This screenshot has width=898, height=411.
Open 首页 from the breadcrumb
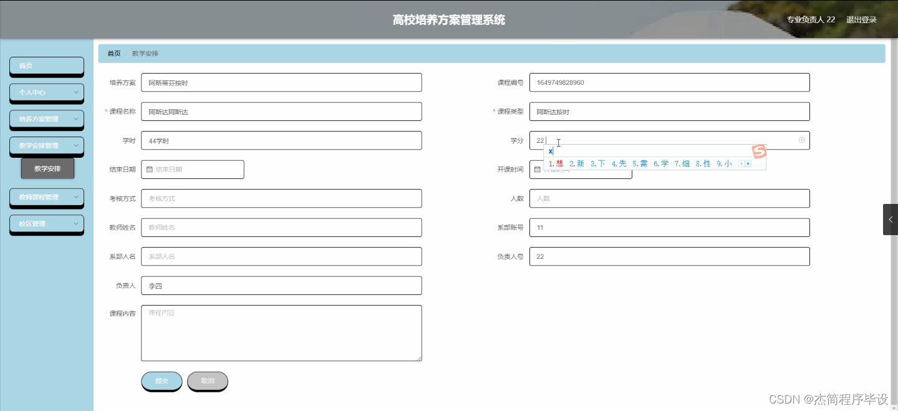point(113,53)
